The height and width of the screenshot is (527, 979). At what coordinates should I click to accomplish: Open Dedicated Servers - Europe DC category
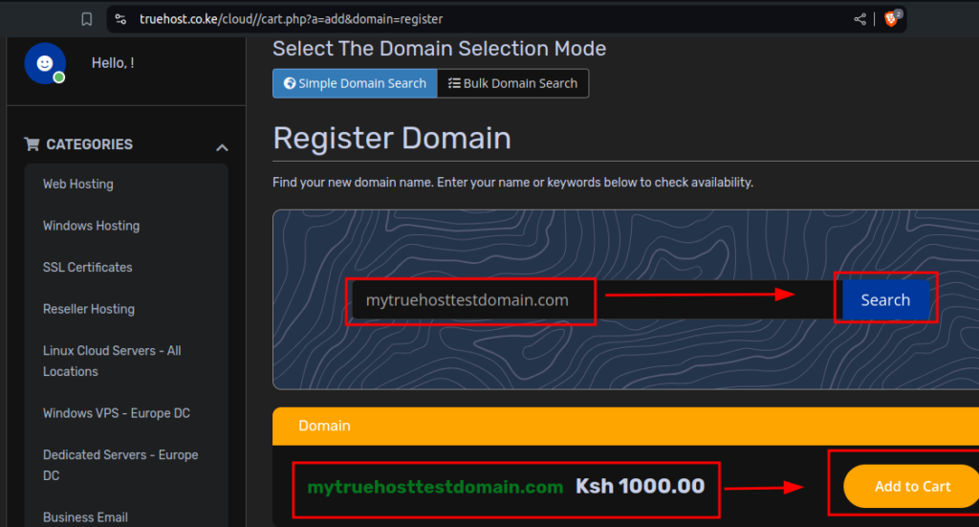tap(120, 465)
